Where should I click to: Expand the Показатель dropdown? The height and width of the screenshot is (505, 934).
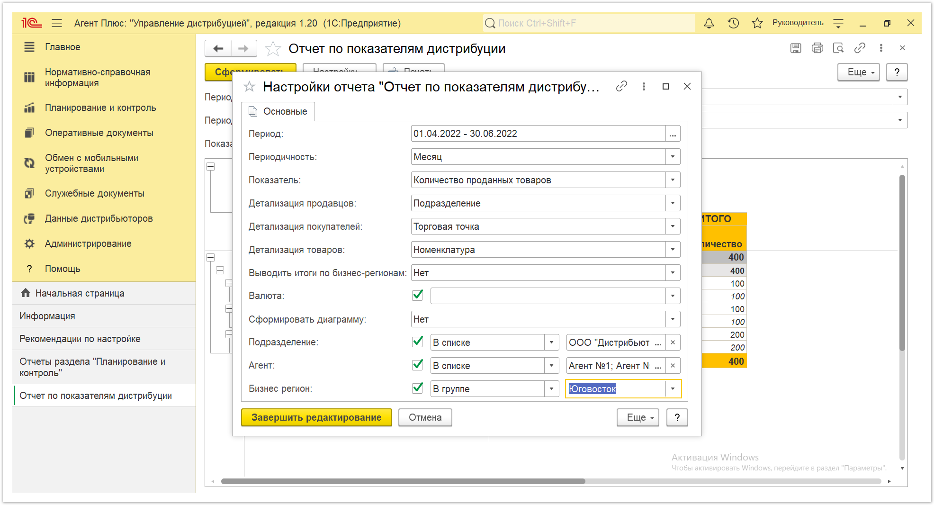[673, 180]
